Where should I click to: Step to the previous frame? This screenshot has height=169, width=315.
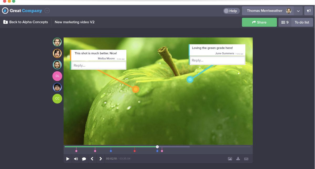92,159
